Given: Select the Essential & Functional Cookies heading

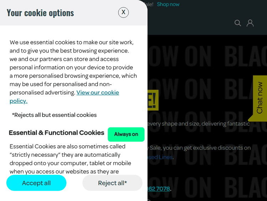Looking at the screenshot, I should [x=57, y=133].
